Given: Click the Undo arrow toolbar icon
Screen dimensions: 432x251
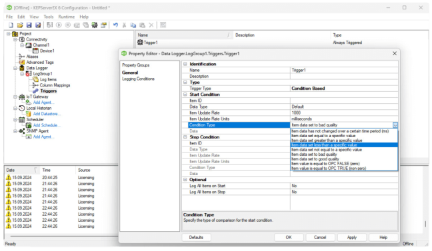Looking at the screenshot, I should 115,25.
